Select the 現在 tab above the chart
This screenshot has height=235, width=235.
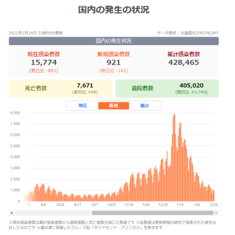click(82, 106)
